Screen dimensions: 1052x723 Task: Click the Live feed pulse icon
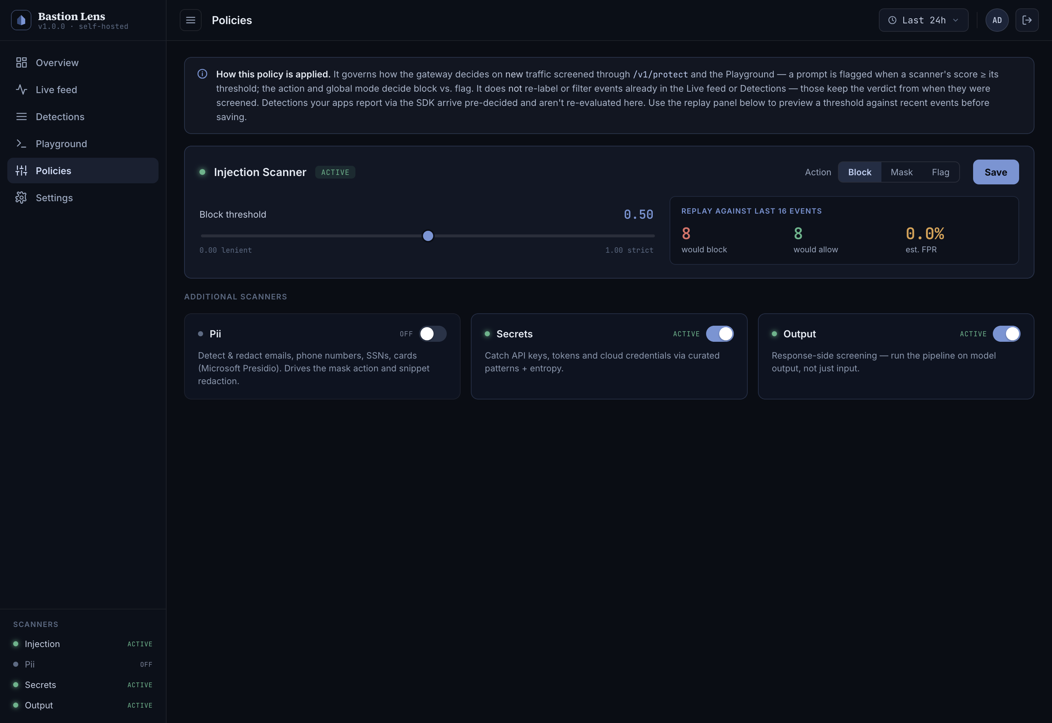[x=21, y=89]
